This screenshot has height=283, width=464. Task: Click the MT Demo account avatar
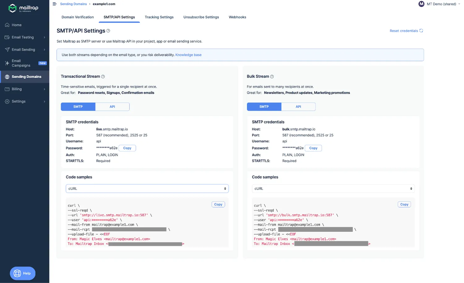pos(421,4)
